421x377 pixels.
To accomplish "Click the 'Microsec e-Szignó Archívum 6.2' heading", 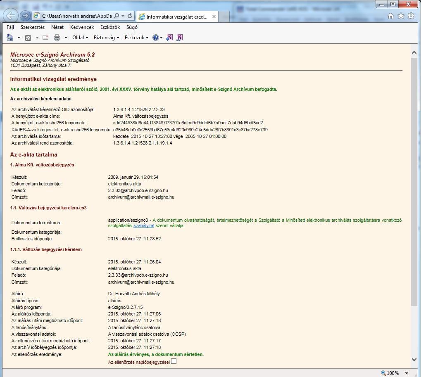I will [52, 55].
